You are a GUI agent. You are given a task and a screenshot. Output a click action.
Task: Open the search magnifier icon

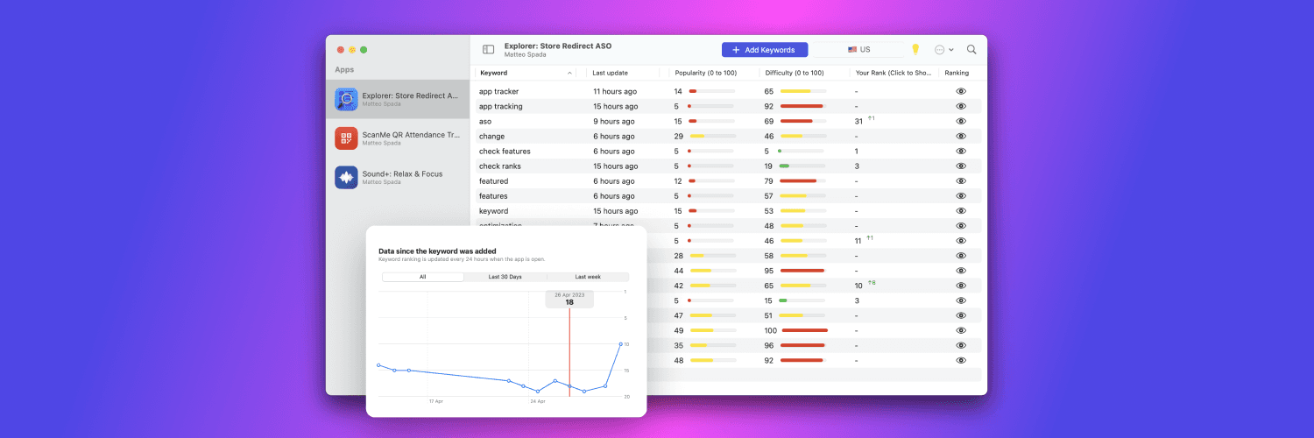(x=971, y=50)
